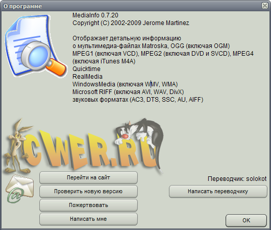Close the О программе dialog
The width and height of the screenshot is (271, 230).
[265, 6]
